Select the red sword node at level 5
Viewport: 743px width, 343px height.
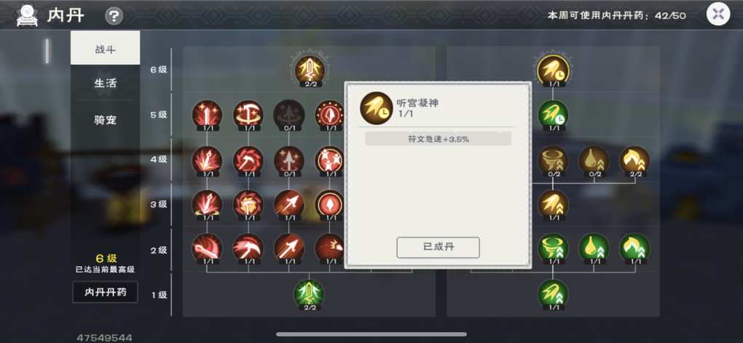click(x=207, y=115)
